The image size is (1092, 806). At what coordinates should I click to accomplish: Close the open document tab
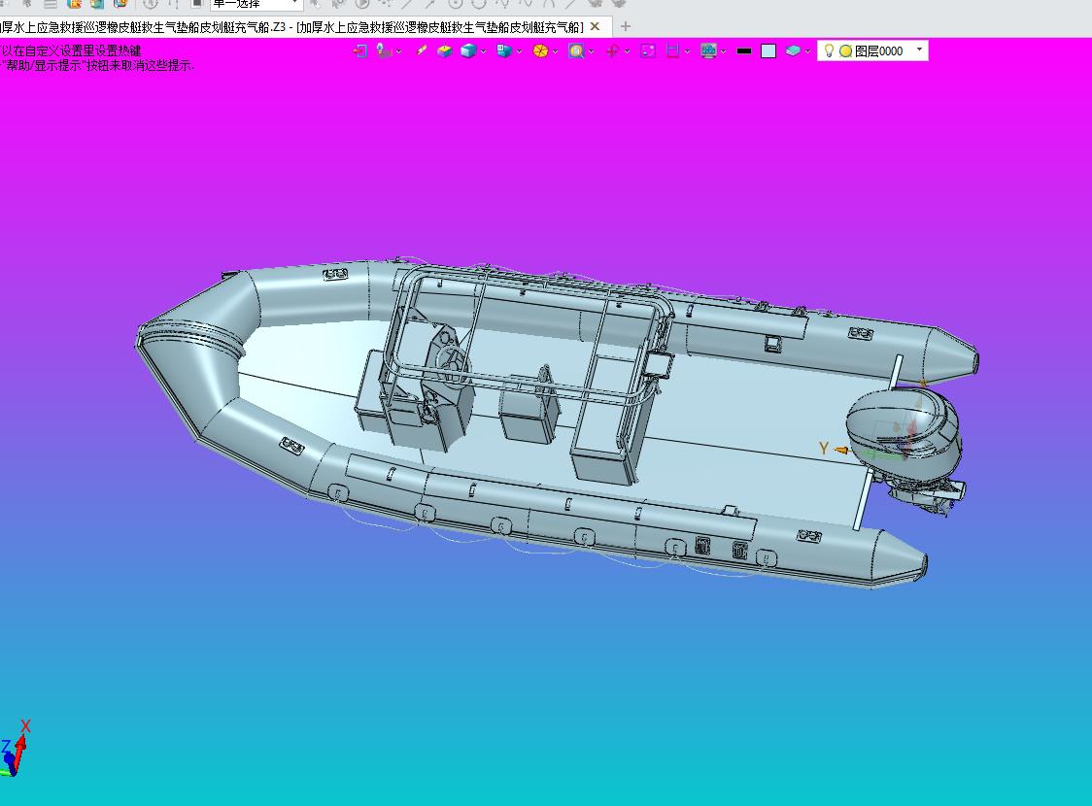pyautogui.click(x=595, y=26)
